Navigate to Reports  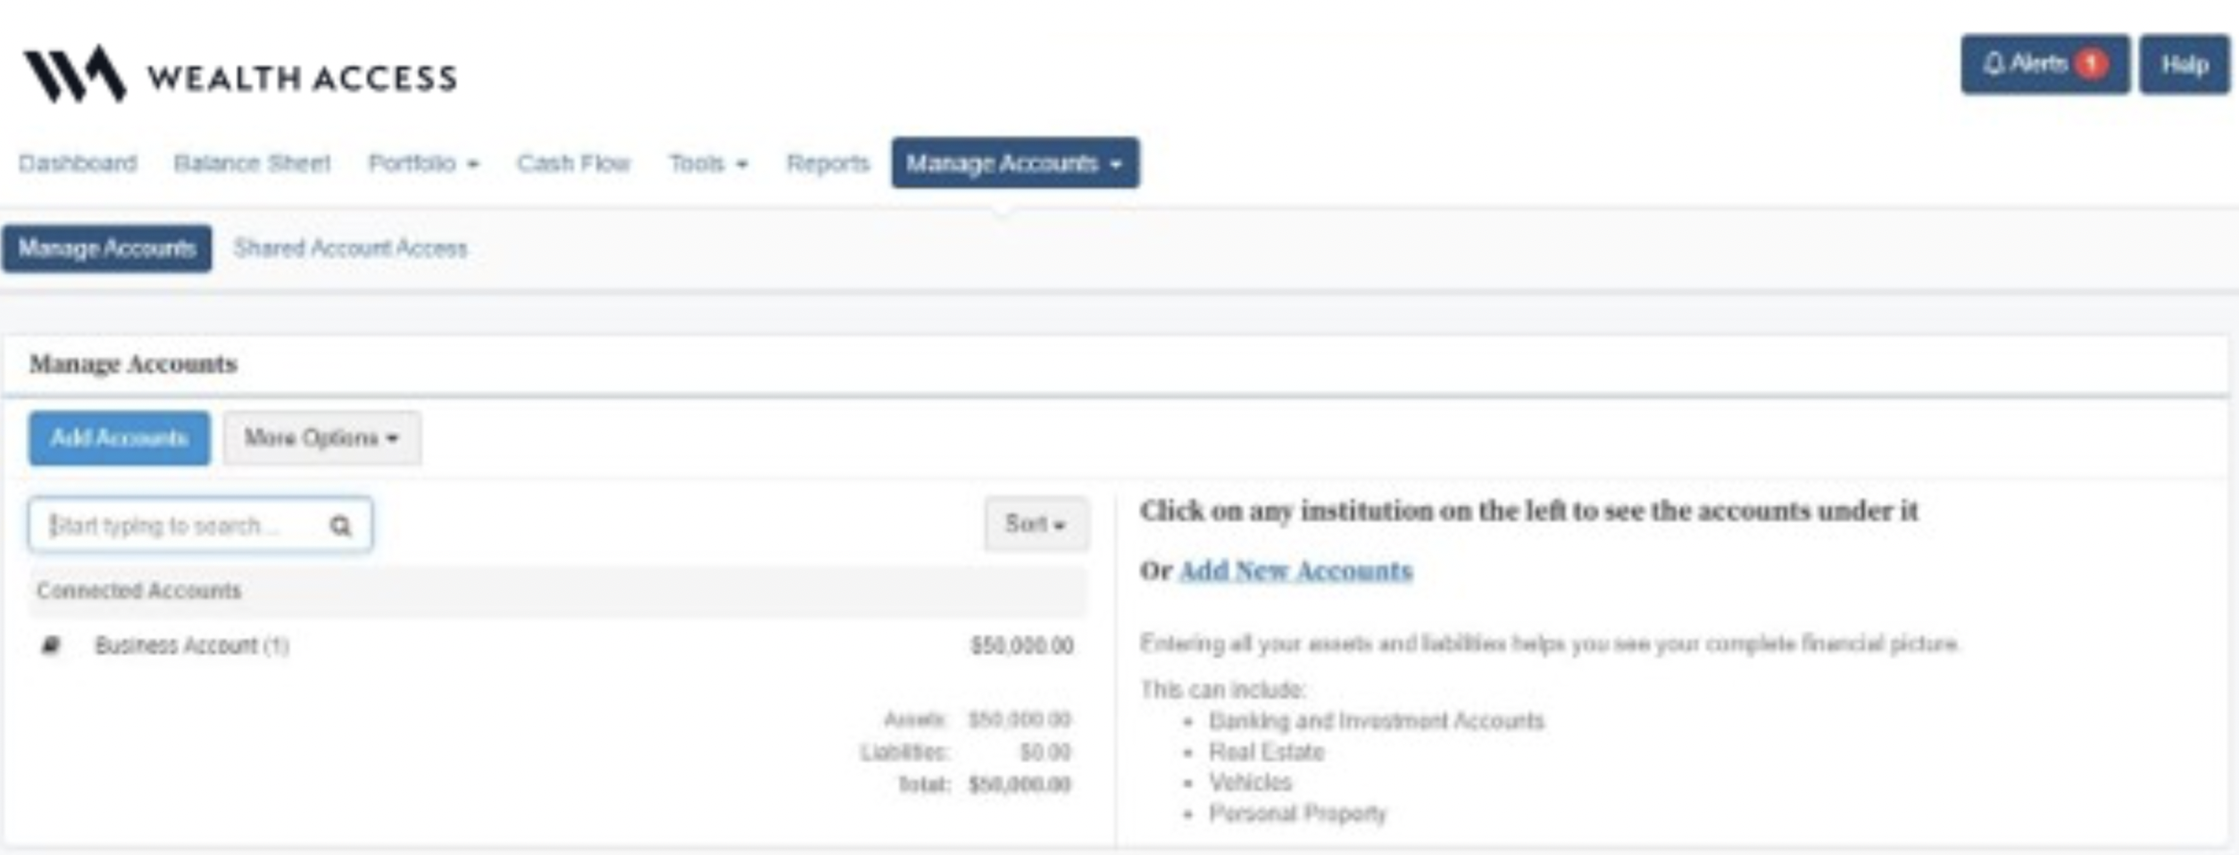[x=828, y=163]
